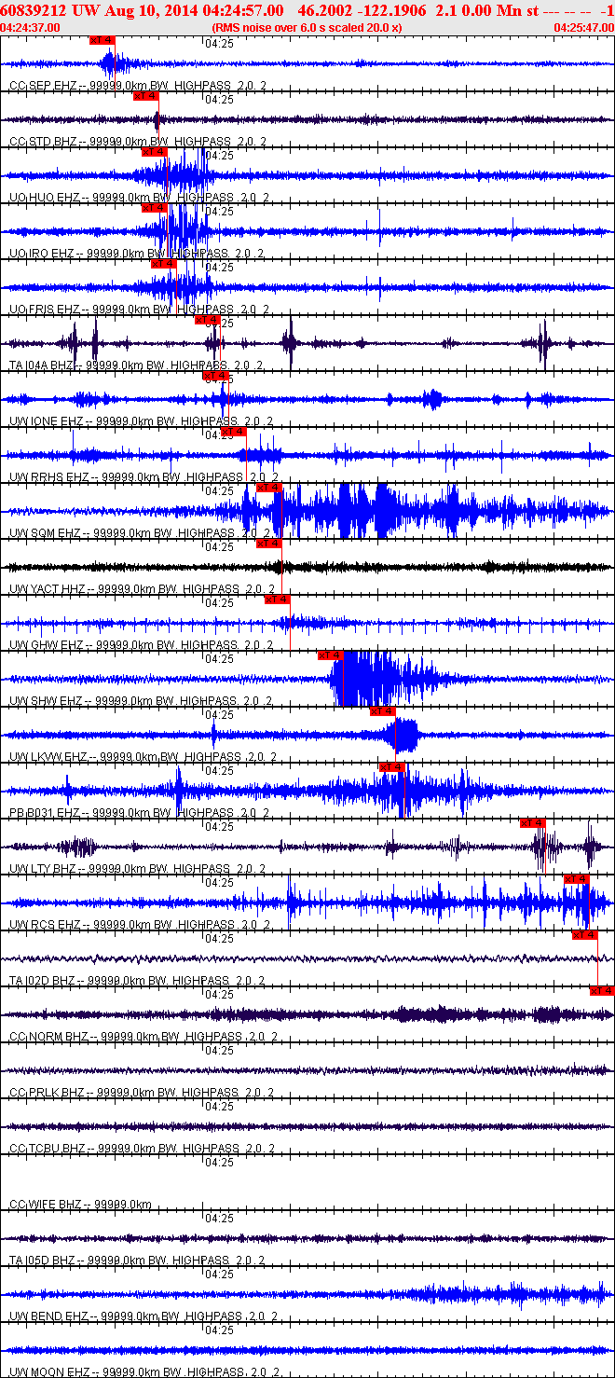This screenshot has height=1378, width=615.
Task: Select the red arrival pick on the CC STD trace
Action: [x=146, y=96]
